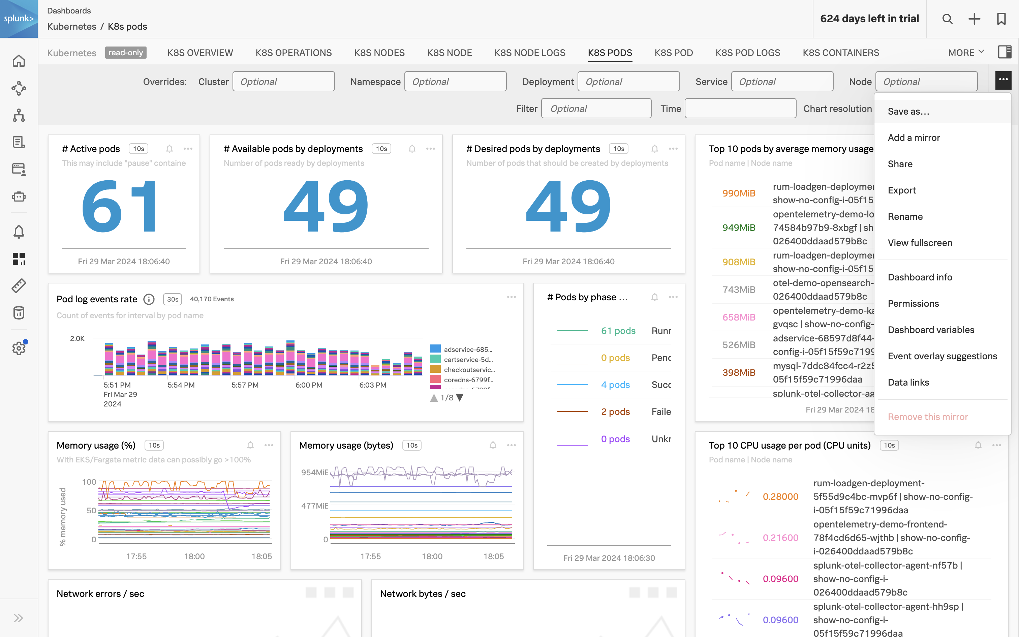
Task: Click the Service override field
Action: (782, 81)
